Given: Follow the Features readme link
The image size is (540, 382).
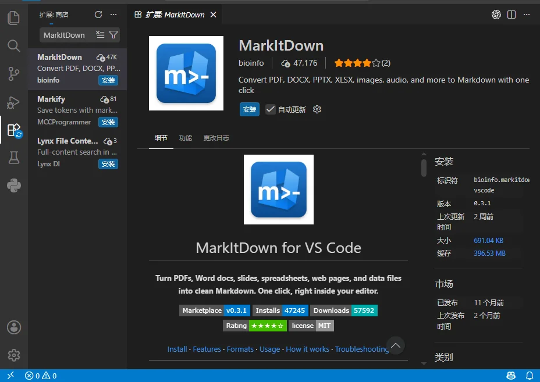Looking at the screenshot, I should (x=207, y=349).
